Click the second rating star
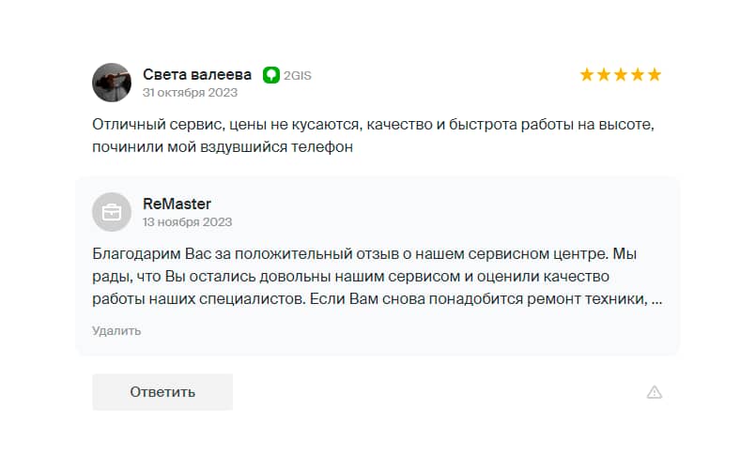 pos(604,74)
